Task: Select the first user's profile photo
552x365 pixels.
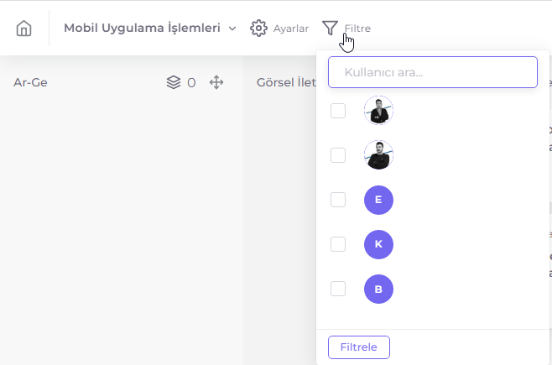Action: pos(379,111)
